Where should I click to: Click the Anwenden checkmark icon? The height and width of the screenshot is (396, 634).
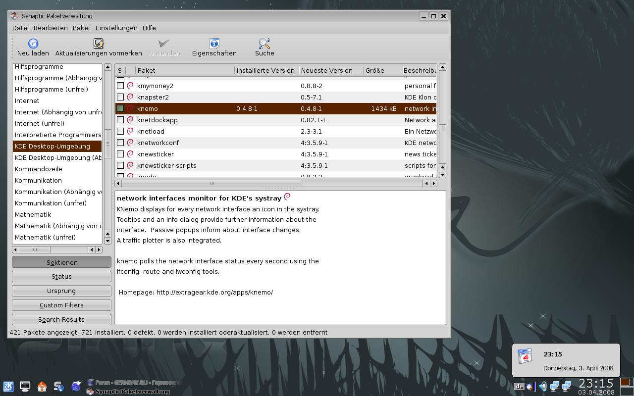coord(164,44)
